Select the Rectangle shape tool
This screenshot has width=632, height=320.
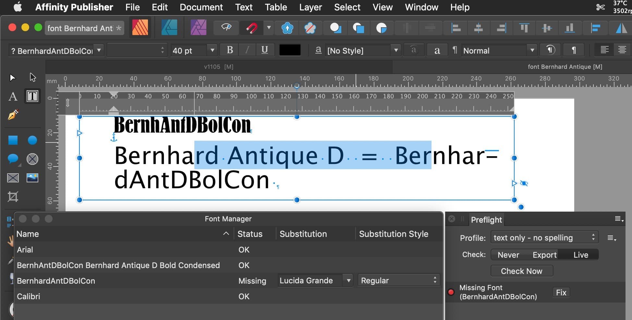(x=13, y=140)
